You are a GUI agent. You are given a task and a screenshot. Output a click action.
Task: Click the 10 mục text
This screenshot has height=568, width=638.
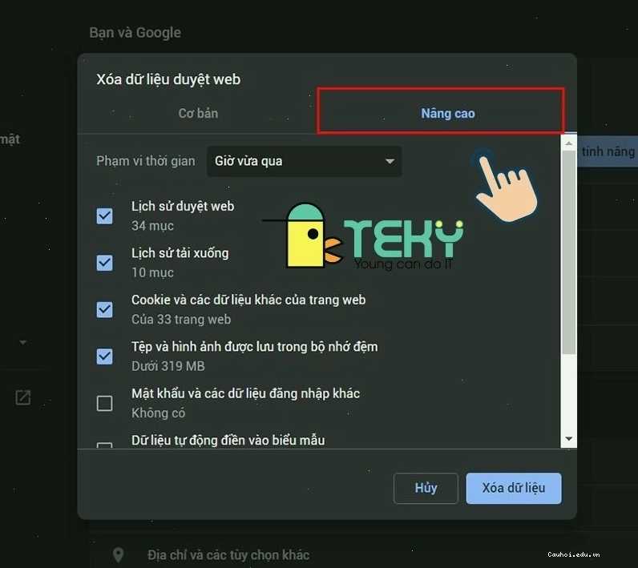tap(152, 272)
